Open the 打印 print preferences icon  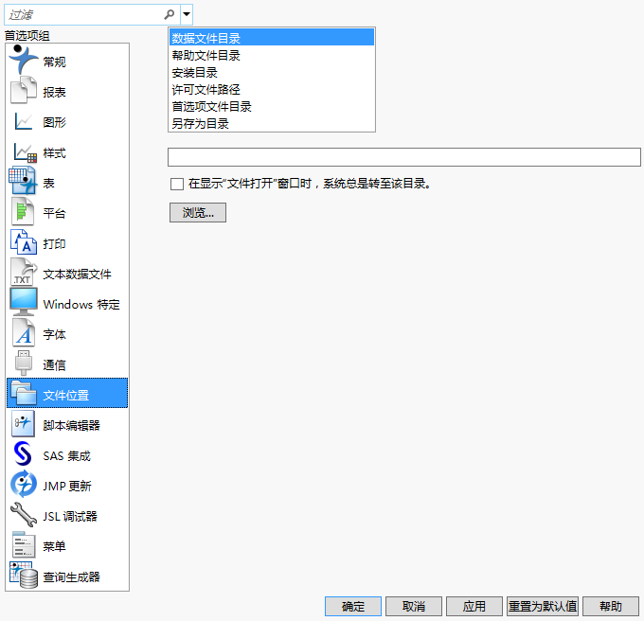pos(24,242)
